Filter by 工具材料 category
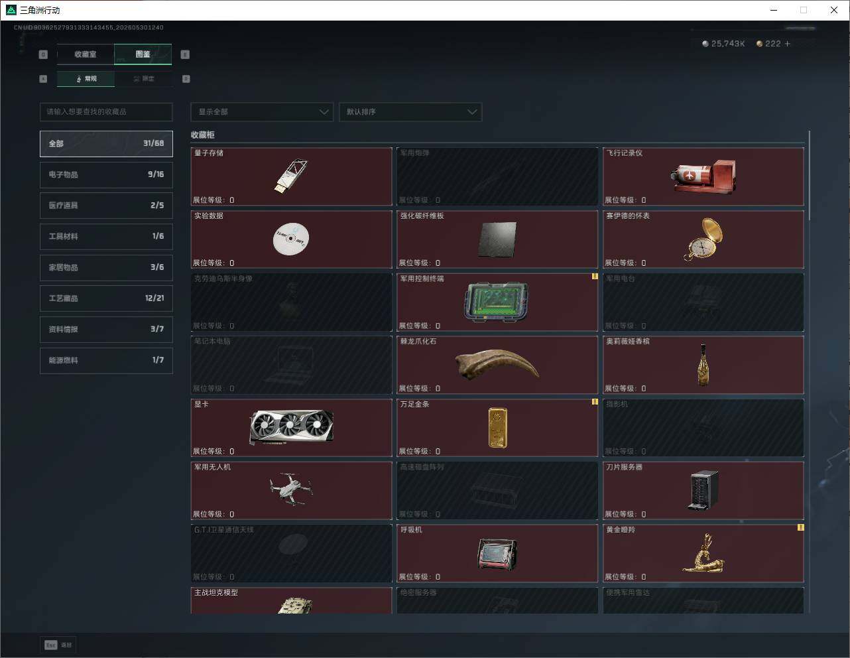 pyautogui.click(x=106, y=236)
